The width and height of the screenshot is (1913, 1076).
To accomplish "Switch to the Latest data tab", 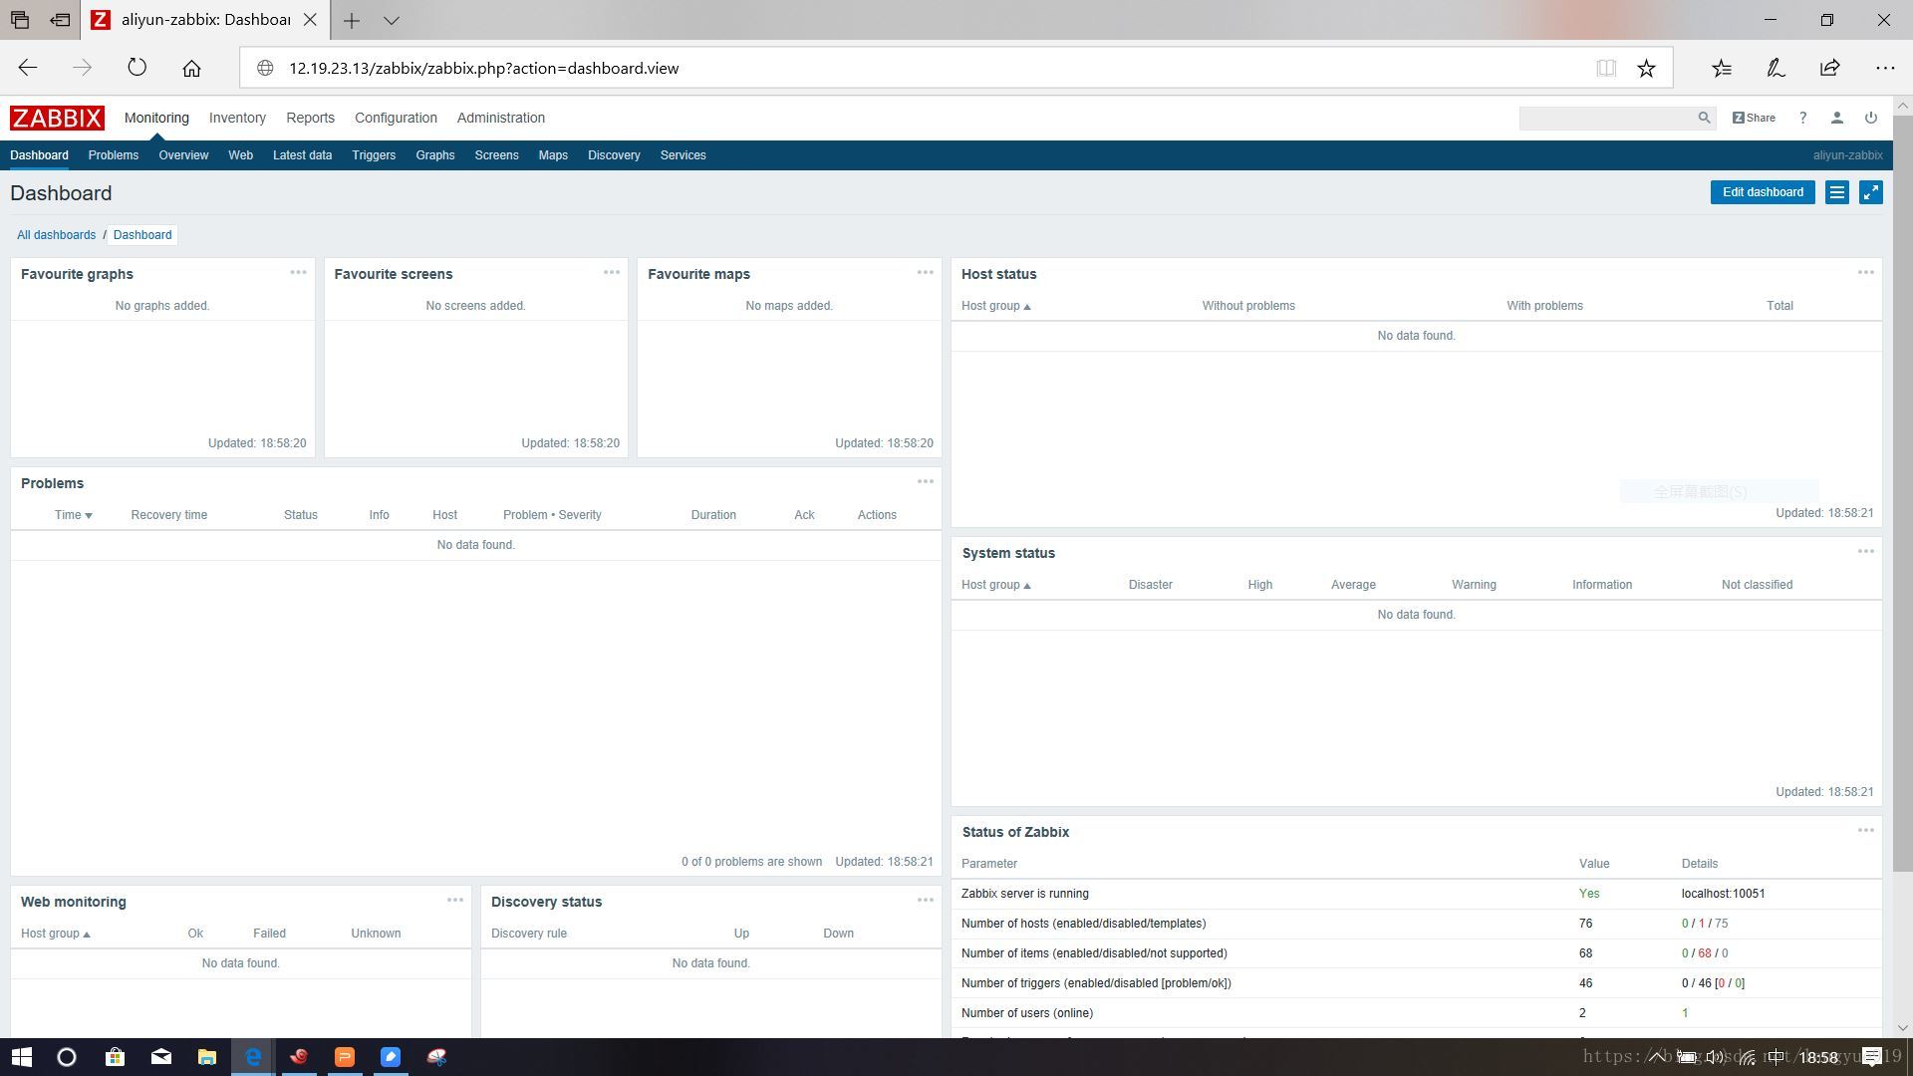I will (302, 155).
